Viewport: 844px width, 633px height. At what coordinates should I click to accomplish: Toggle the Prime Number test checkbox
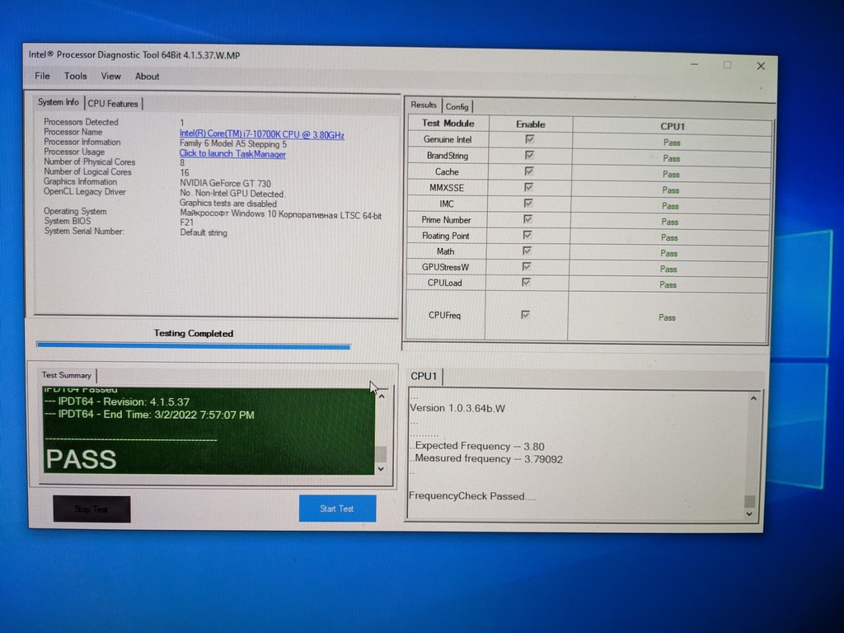[x=527, y=219]
